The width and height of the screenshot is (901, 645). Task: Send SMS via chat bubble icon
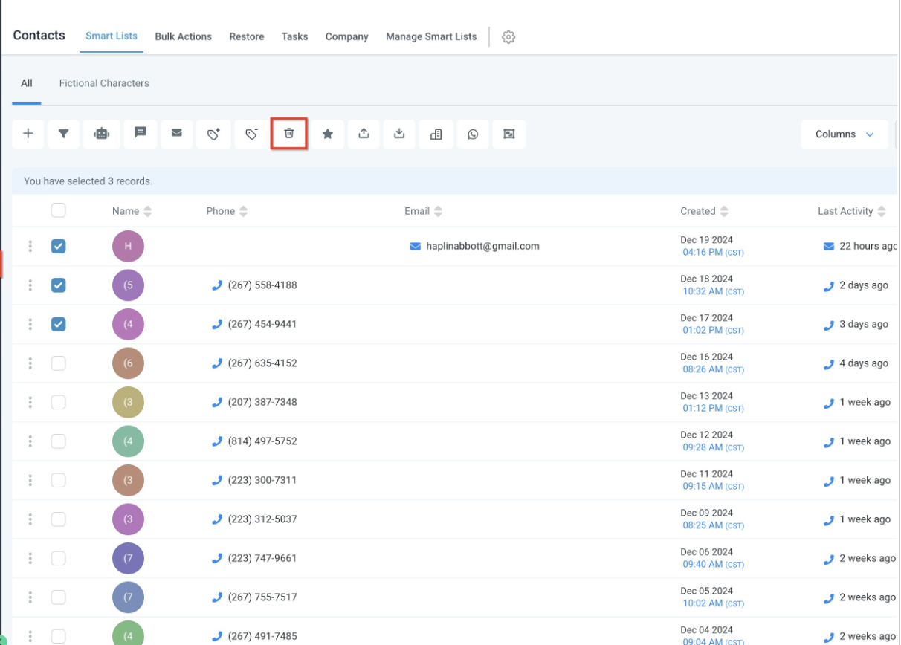[140, 134]
